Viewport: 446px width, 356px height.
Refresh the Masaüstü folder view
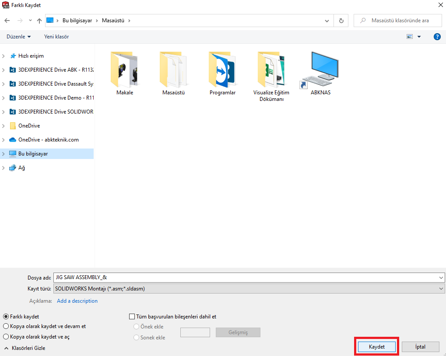[341, 21]
